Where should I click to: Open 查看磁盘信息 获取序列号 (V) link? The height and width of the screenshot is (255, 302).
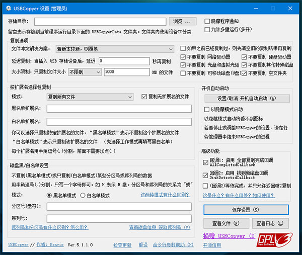[x=160, y=227]
